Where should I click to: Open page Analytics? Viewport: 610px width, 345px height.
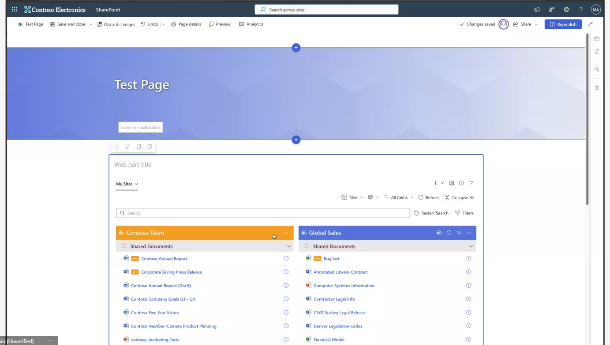click(x=251, y=24)
